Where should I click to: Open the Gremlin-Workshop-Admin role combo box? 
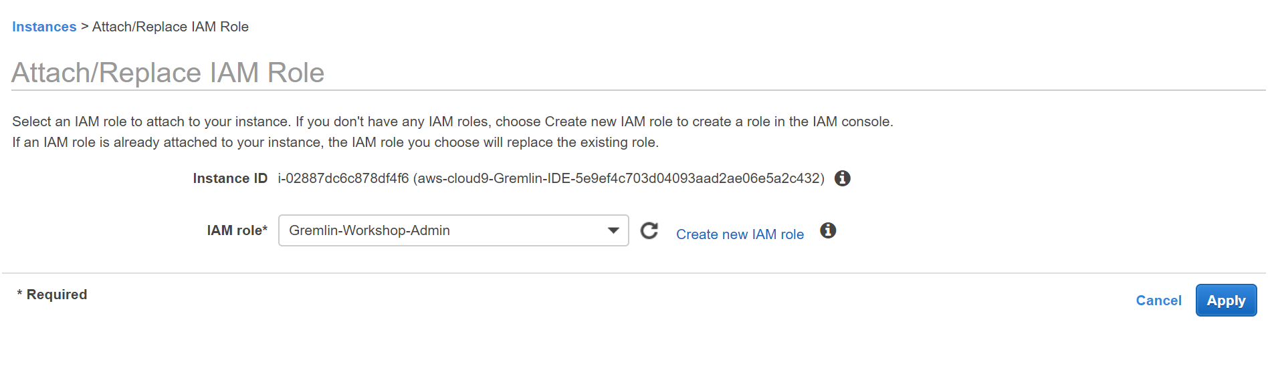453,230
